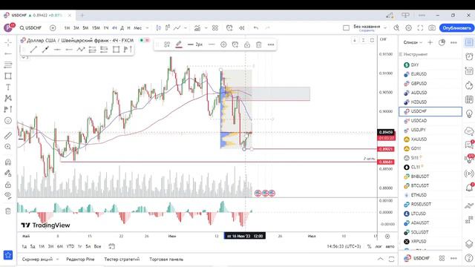Add a symbol to compare
This screenshot has width=475, height=267.
pos(53,28)
